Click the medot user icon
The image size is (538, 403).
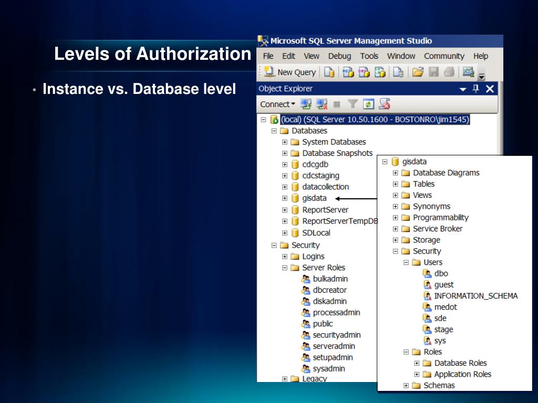427,307
